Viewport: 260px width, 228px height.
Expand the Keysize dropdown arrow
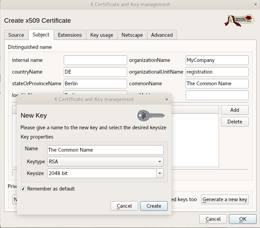click(x=160, y=173)
